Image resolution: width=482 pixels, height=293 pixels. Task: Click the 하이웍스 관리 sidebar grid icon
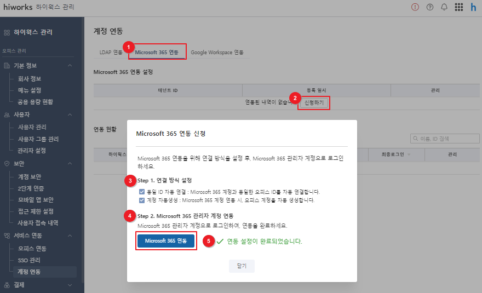7,32
